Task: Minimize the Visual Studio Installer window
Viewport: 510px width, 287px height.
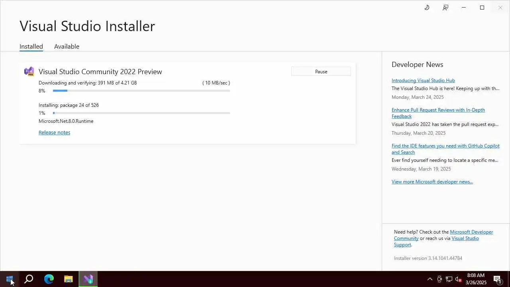Action: (x=464, y=8)
